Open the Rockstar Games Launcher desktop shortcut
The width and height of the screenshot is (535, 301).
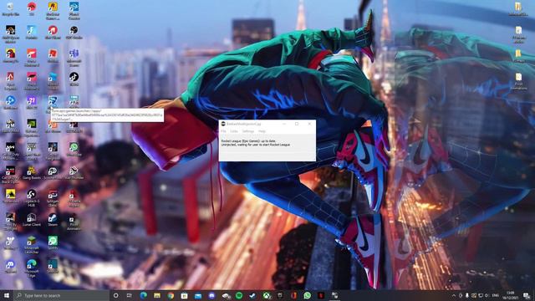53,11
